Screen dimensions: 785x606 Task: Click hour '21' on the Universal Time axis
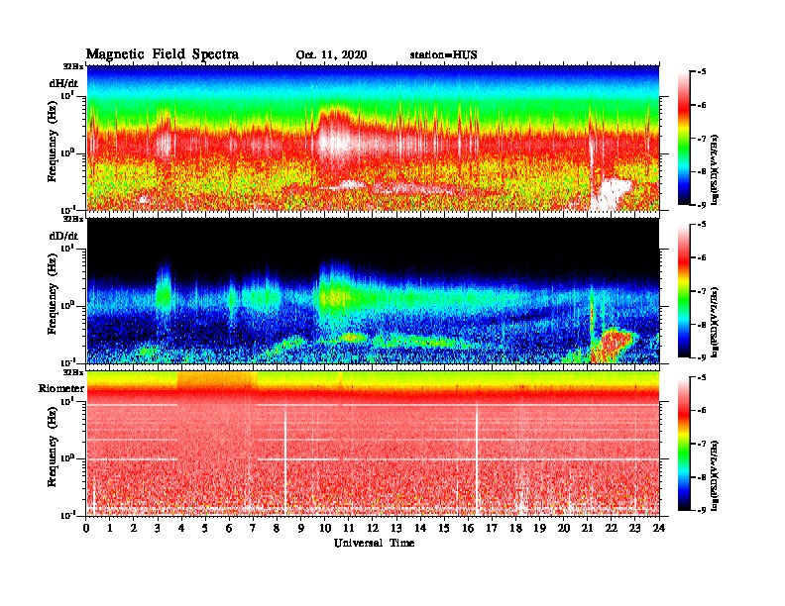click(x=587, y=529)
